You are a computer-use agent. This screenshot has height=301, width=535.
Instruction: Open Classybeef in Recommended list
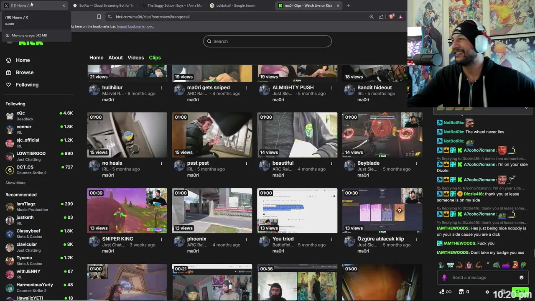(39, 234)
